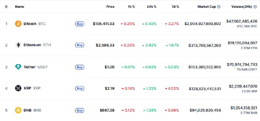
Task: Open the Bitcoin BTC name link
Action: [x=35, y=24]
